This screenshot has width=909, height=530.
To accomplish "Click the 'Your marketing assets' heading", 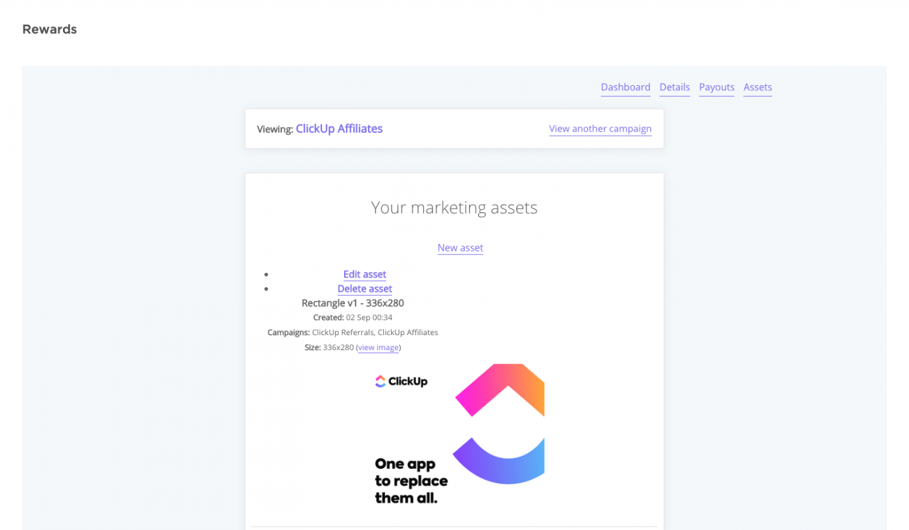I will click(454, 208).
